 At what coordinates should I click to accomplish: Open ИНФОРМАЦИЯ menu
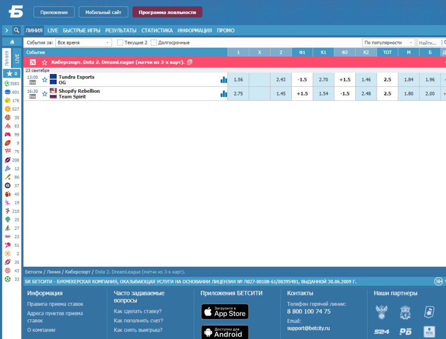tap(195, 30)
